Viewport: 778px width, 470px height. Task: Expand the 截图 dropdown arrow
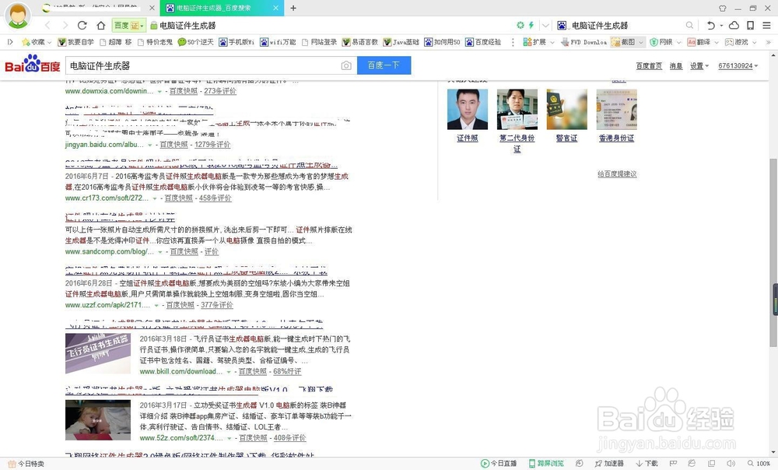[x=640, y=42]
